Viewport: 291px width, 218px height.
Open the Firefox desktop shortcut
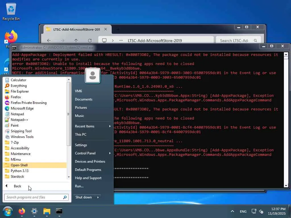[x=11, y=38]
